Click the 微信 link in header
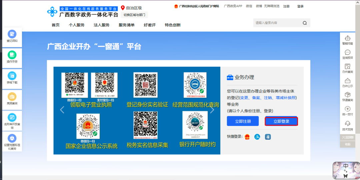 pos(249,6)
